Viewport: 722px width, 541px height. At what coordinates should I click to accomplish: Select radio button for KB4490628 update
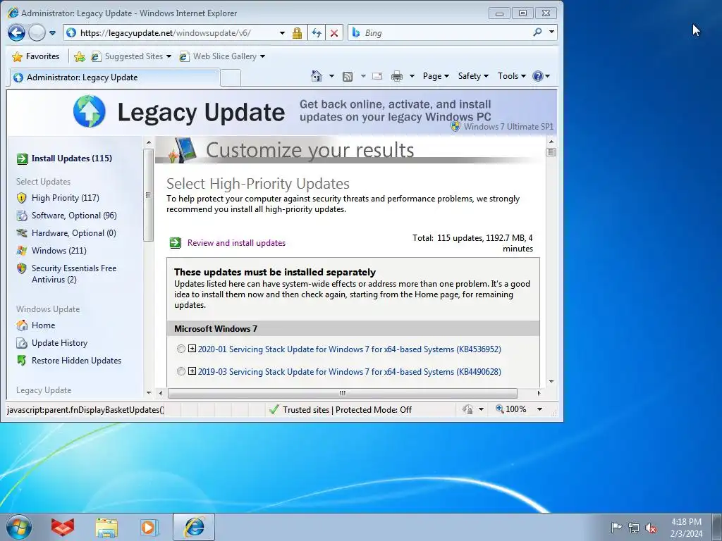[x=181, y=371]
